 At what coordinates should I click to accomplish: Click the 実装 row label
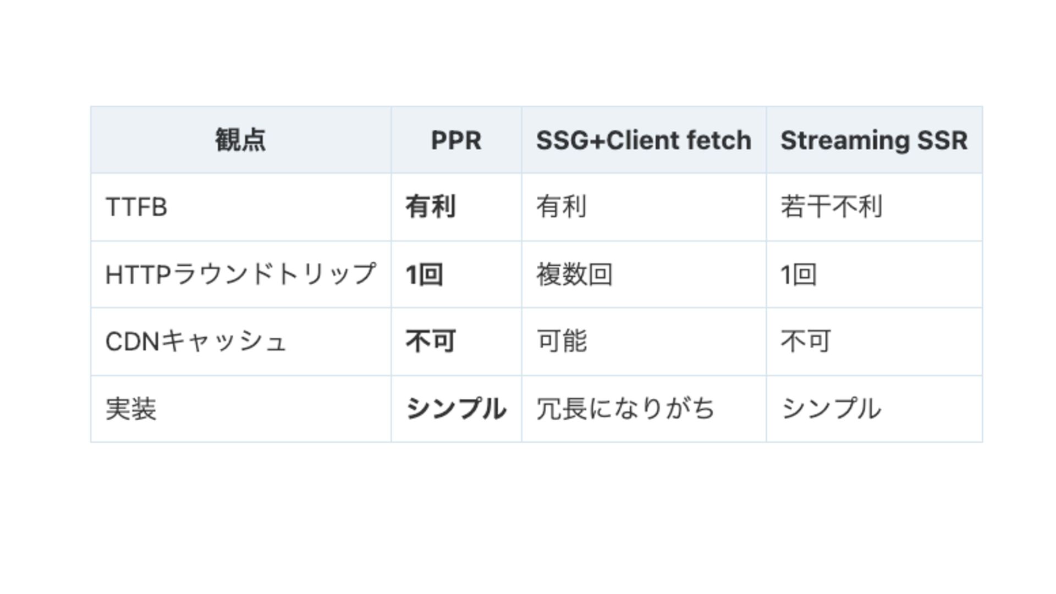pos(131,409)
